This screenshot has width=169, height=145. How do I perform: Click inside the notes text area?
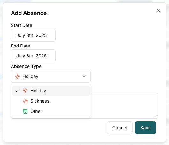point(125,106)
